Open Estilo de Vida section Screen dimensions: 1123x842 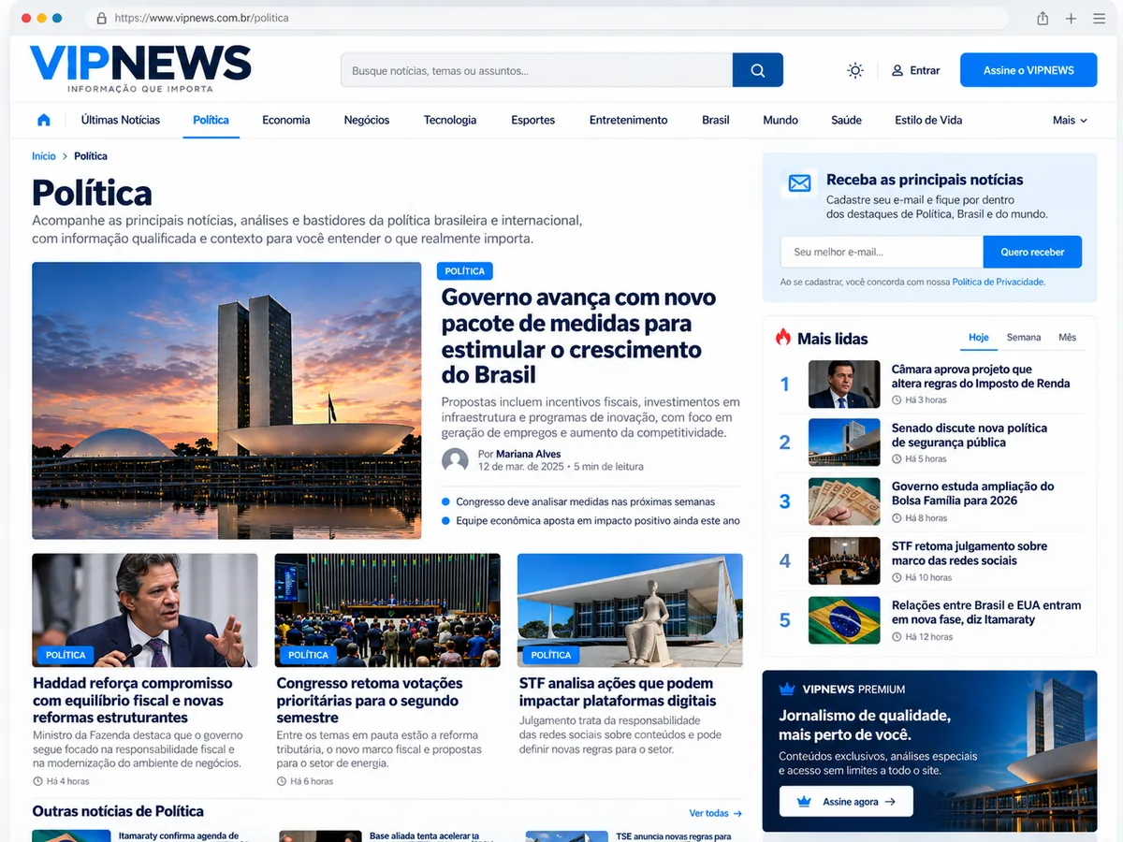(x=928, y=120)
